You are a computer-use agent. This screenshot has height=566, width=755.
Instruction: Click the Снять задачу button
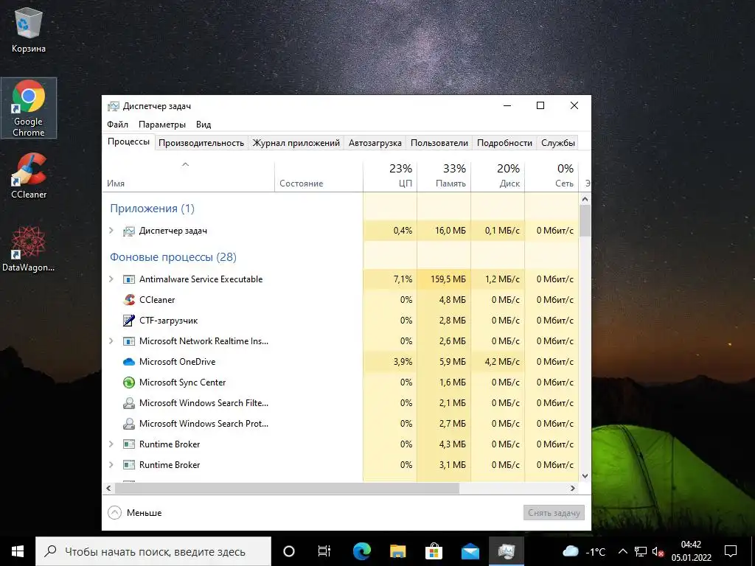click(554, 513)
